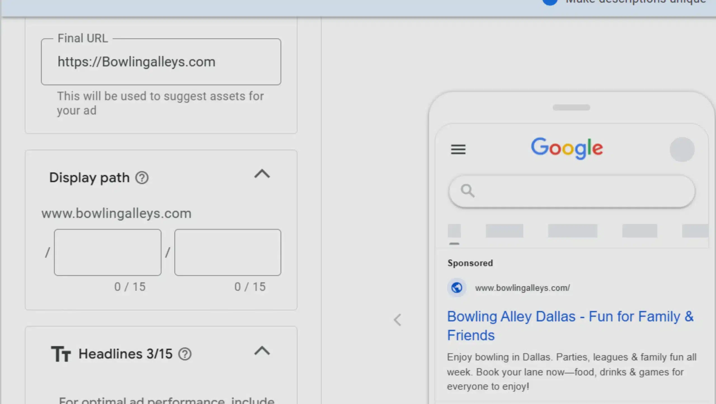716x404 pixels.
Task: Collapse the Display path section
Action: tap(262, 174)
